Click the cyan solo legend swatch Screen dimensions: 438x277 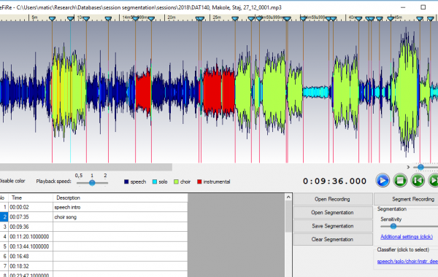click(x=155, y=182)
